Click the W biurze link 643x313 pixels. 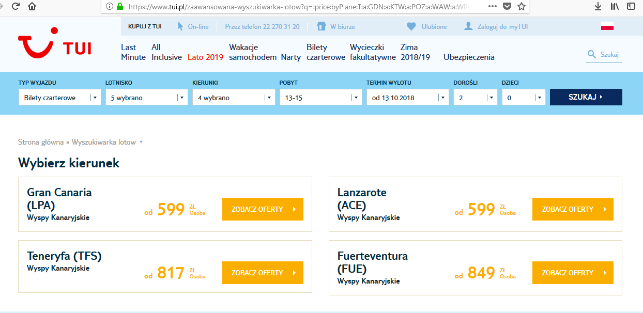pyautogui.click(x=342, y=27)
